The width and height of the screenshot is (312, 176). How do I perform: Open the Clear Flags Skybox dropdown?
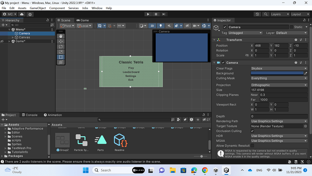point(279,68)
